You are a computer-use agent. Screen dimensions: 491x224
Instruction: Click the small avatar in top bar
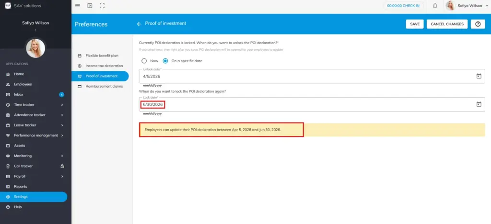450,6
